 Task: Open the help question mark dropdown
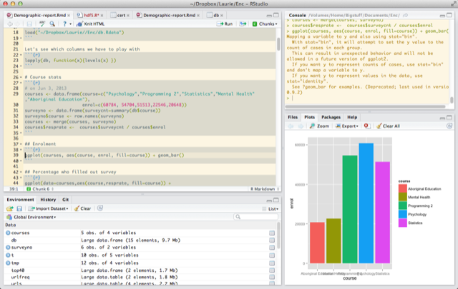pos(67,24)
